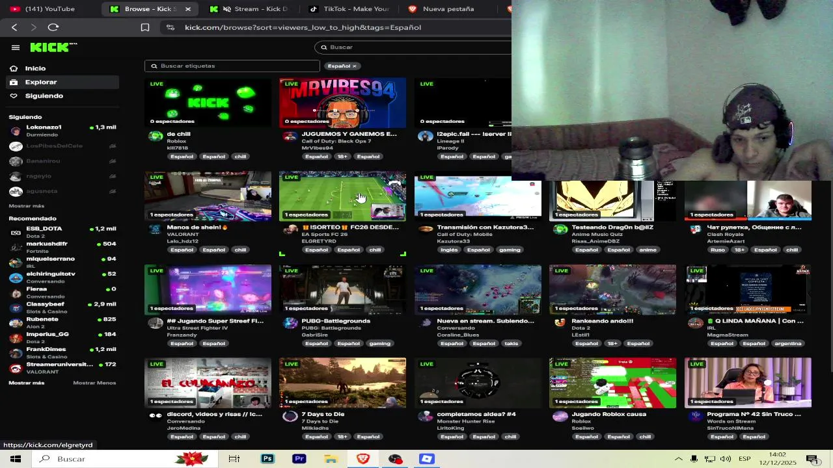Open Classybeef recommended channel
The width and height of the screenshot is (833, 468).
(x=63, y=307)
